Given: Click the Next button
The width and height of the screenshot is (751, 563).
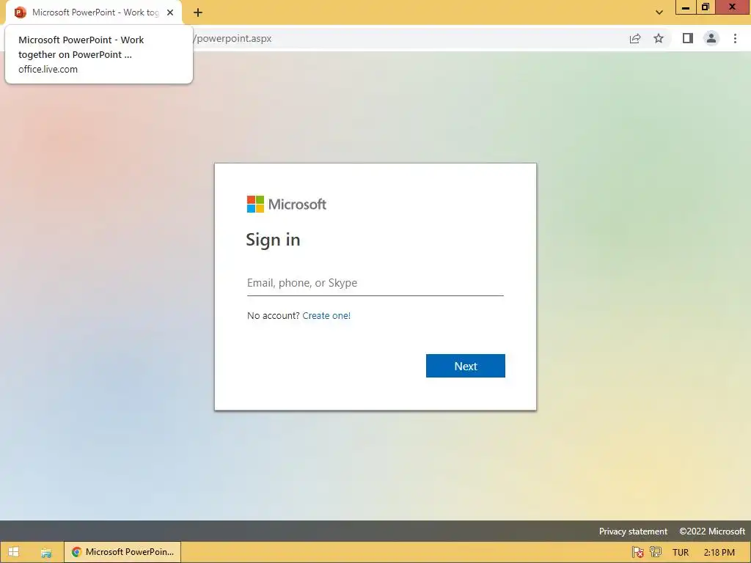Looking at the screenshot, I should (x=466, y=366).
